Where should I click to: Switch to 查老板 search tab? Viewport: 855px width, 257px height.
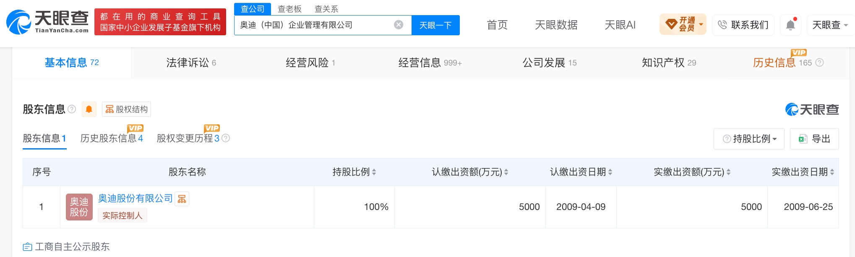tap(289, 9)
